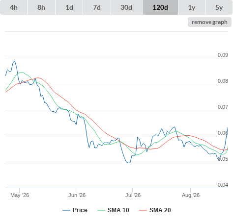
Task: Open the 7d chart view
Action: coord(97,7)
